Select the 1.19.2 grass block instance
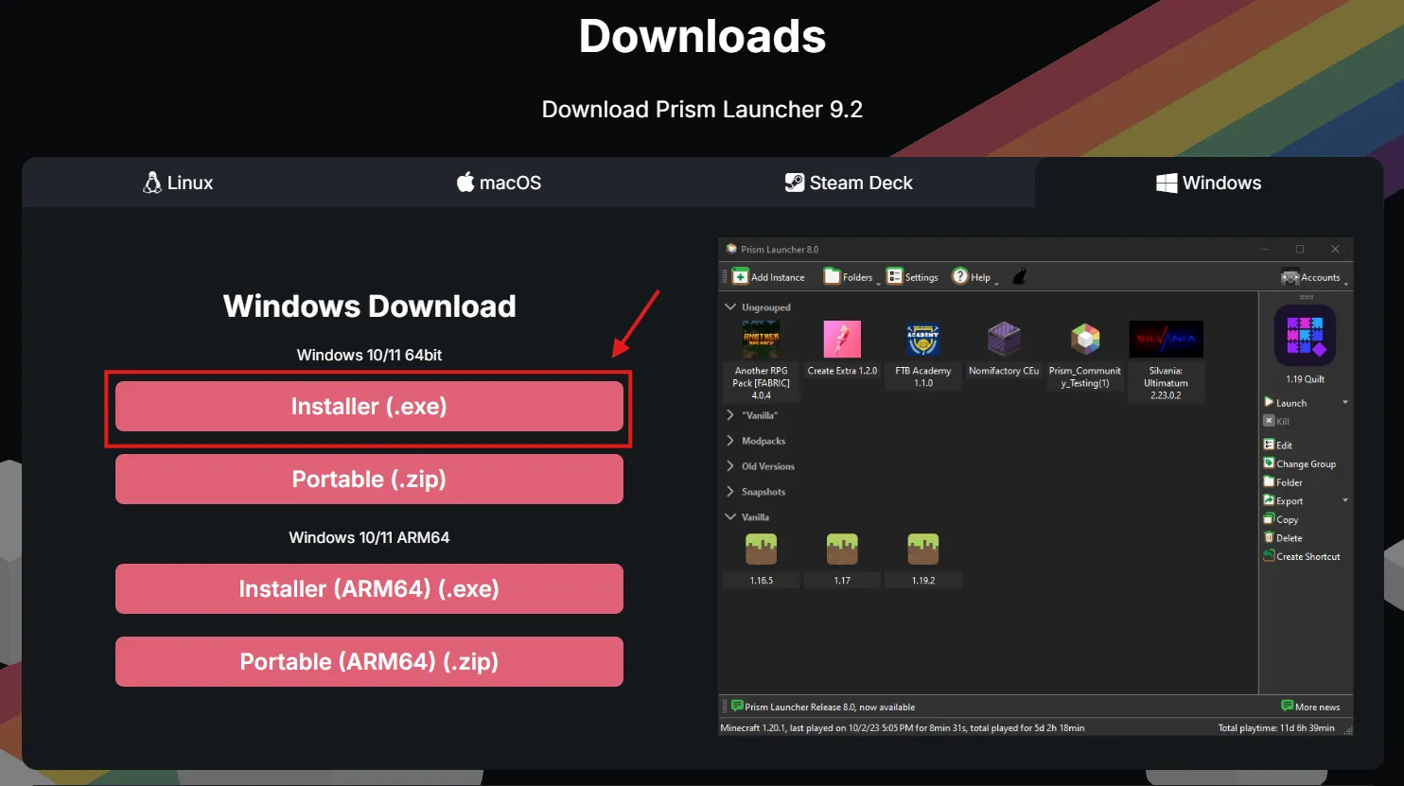The image size is (1404, 786). point(923,550)
